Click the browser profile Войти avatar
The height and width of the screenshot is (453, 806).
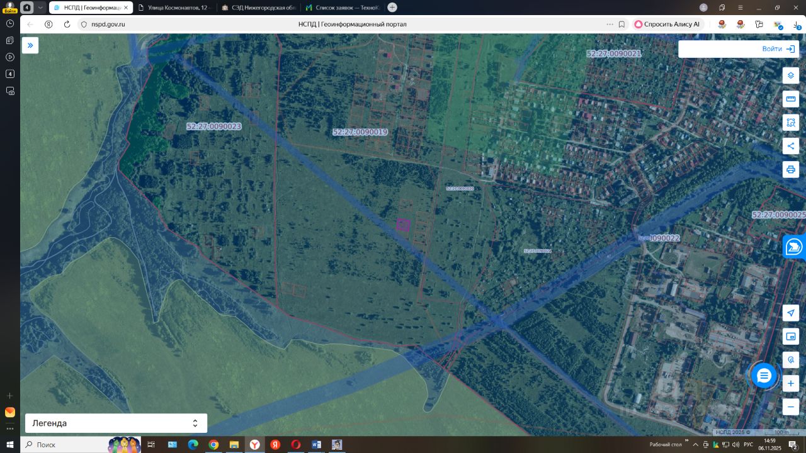coord(10,7)
